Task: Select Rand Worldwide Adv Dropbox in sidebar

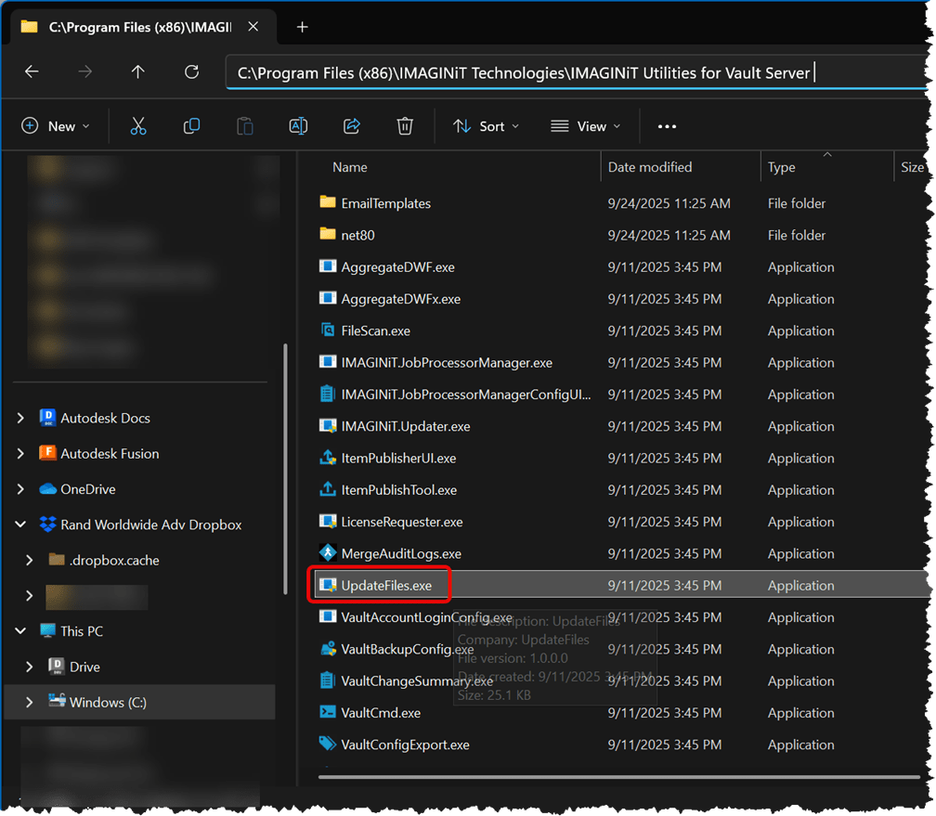Action: [151, 525]
